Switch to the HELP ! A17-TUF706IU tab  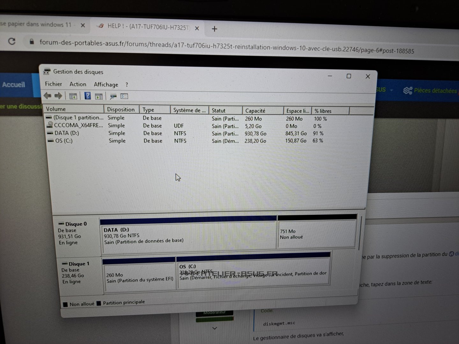147,27
